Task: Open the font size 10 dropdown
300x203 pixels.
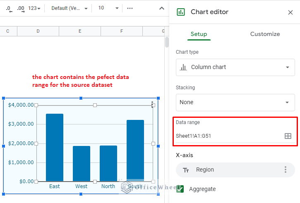Action: point(108,8)
